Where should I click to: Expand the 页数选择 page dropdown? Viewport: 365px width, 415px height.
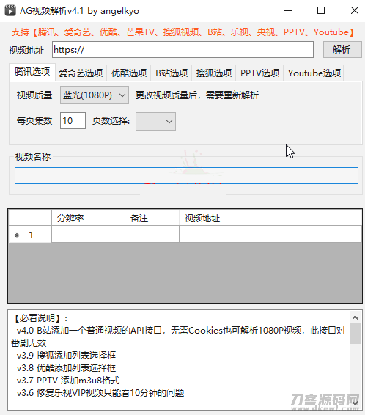(x=155, y=122)
